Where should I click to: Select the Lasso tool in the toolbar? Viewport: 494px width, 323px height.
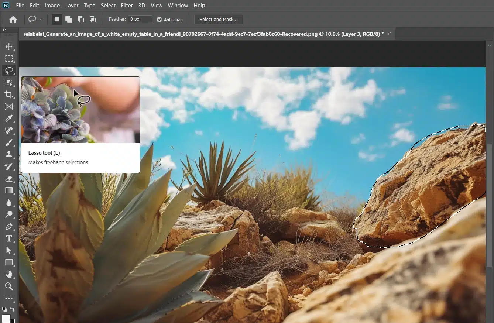point(9,70)
